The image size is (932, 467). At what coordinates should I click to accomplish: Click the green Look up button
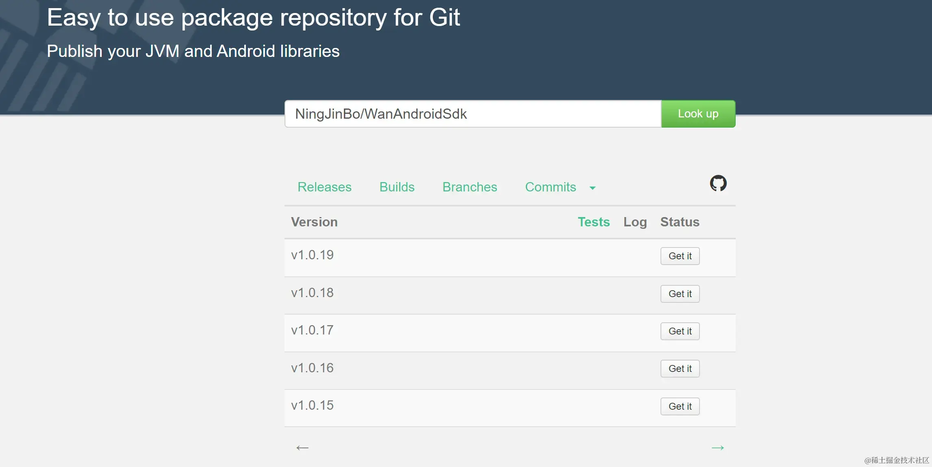[698, 114]
